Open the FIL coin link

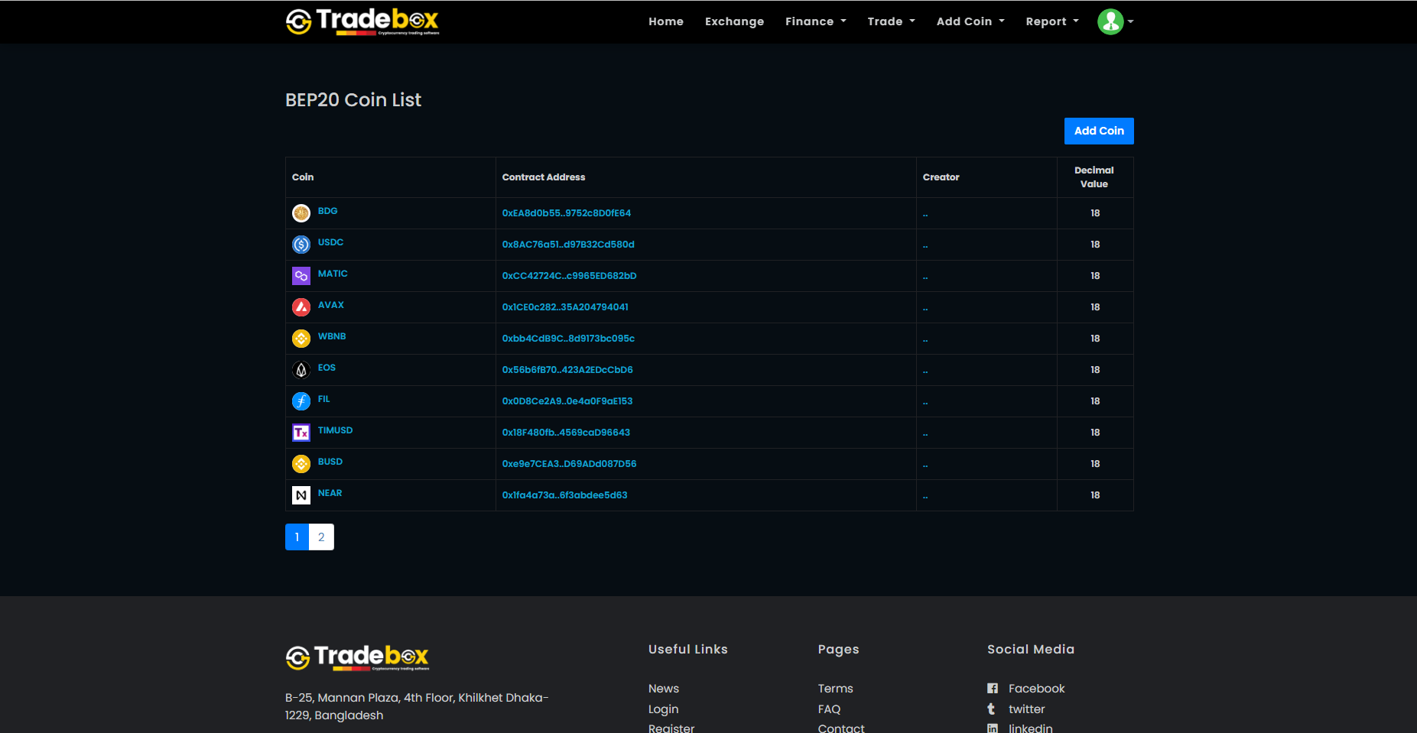tap(324, 399)
